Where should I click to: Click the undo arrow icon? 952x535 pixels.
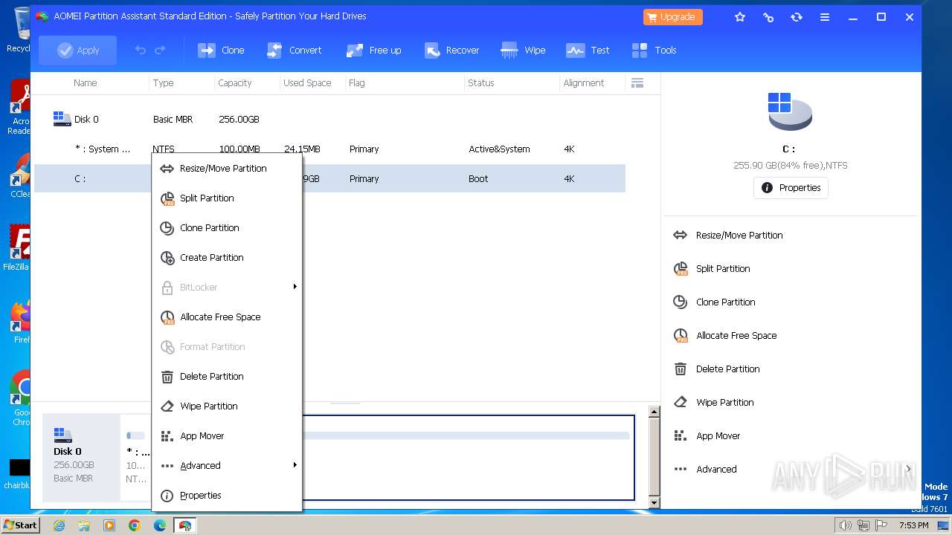[140, 51]
